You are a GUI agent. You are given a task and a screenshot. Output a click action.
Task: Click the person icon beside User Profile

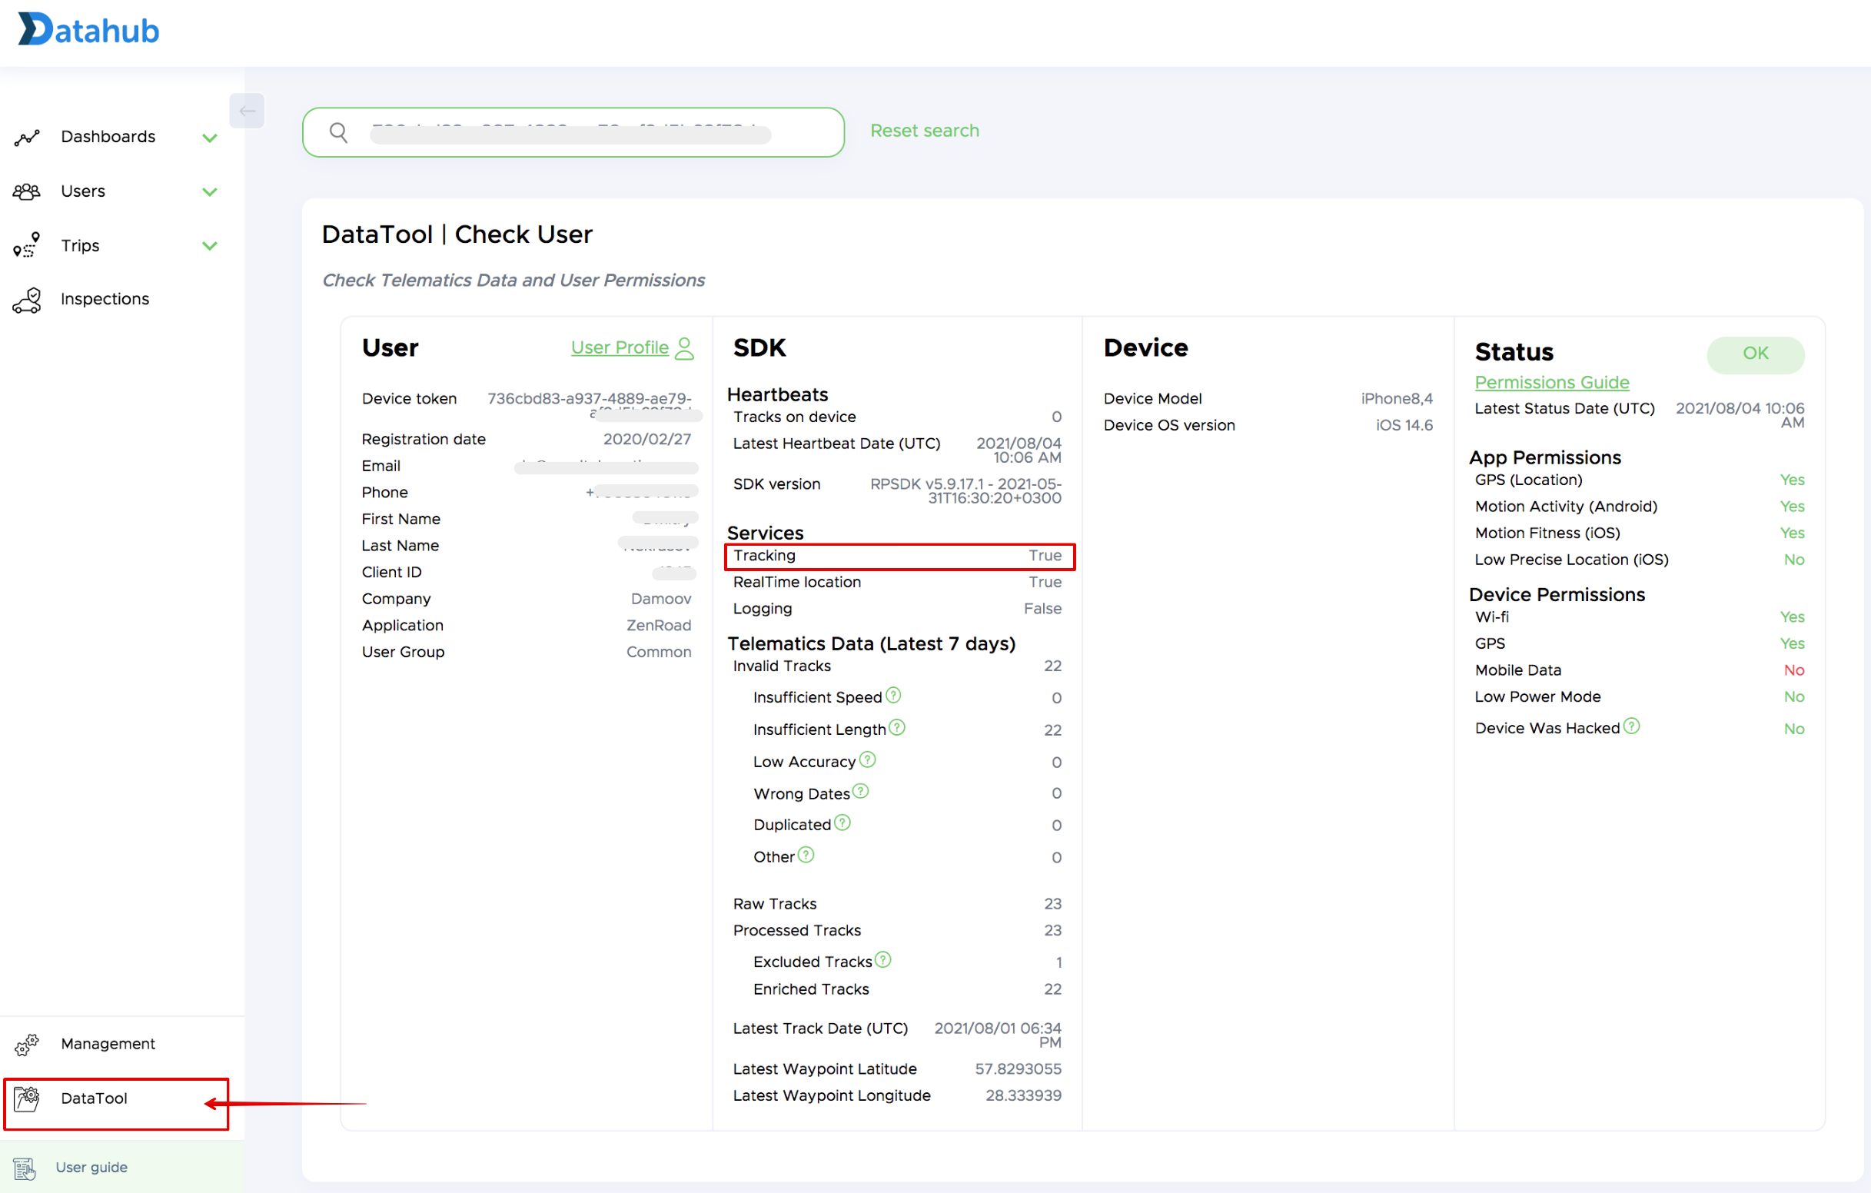point(685,348)
